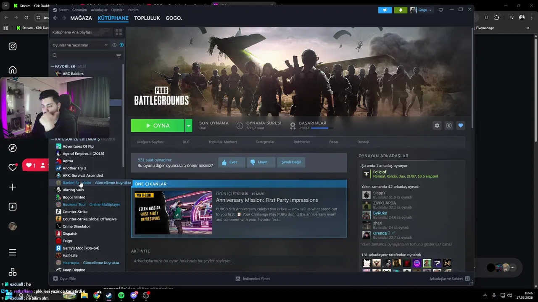Open the Oyunlar menu
538x302 pixels.
pos(118,10)
